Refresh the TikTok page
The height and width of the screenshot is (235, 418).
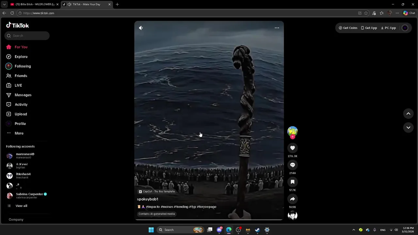click(12, 13)
